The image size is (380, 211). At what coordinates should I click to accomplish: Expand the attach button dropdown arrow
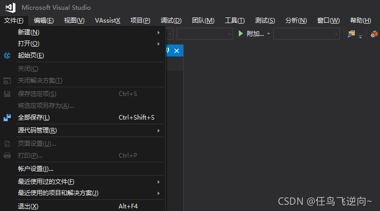coord(269,34)
